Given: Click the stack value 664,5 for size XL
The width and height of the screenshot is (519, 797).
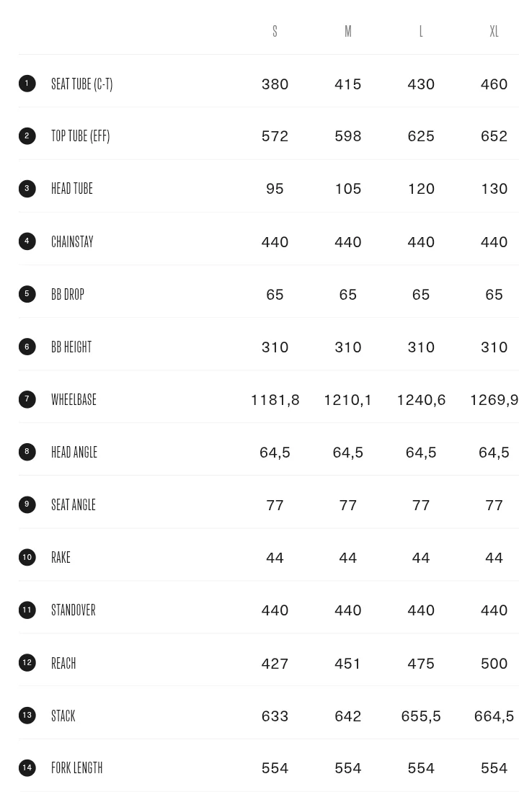Looking at the screenshot, I should click(x=494, y=716).
